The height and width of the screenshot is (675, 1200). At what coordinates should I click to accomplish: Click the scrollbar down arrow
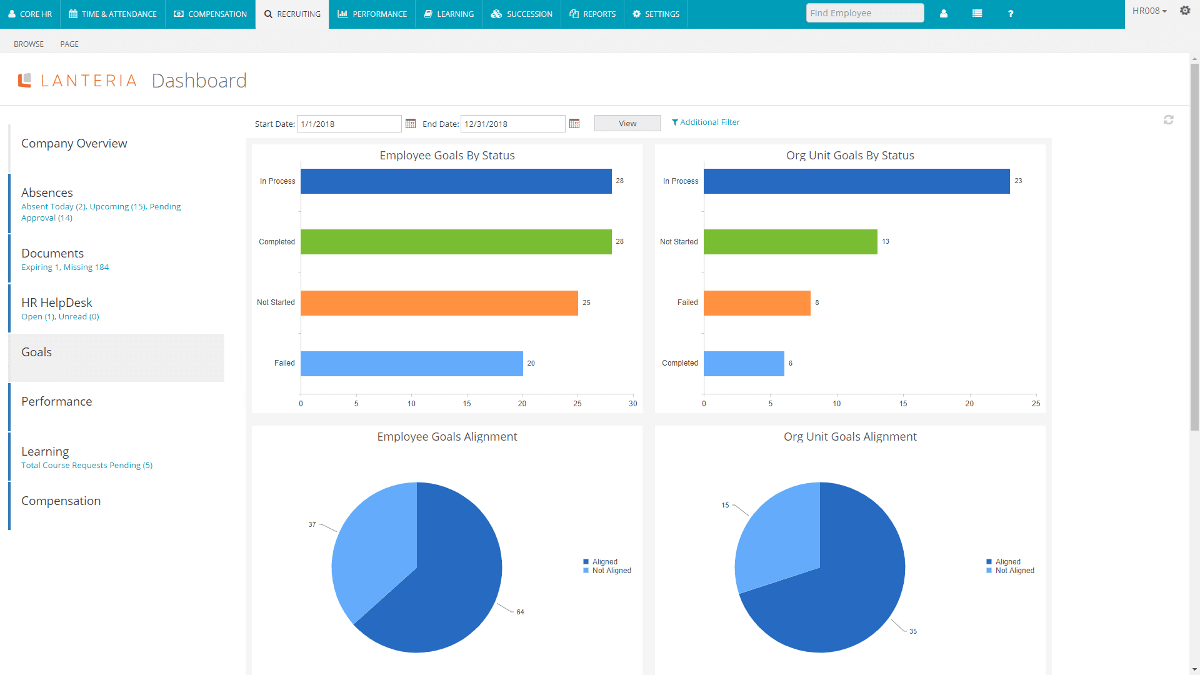tap(1194, 670)
